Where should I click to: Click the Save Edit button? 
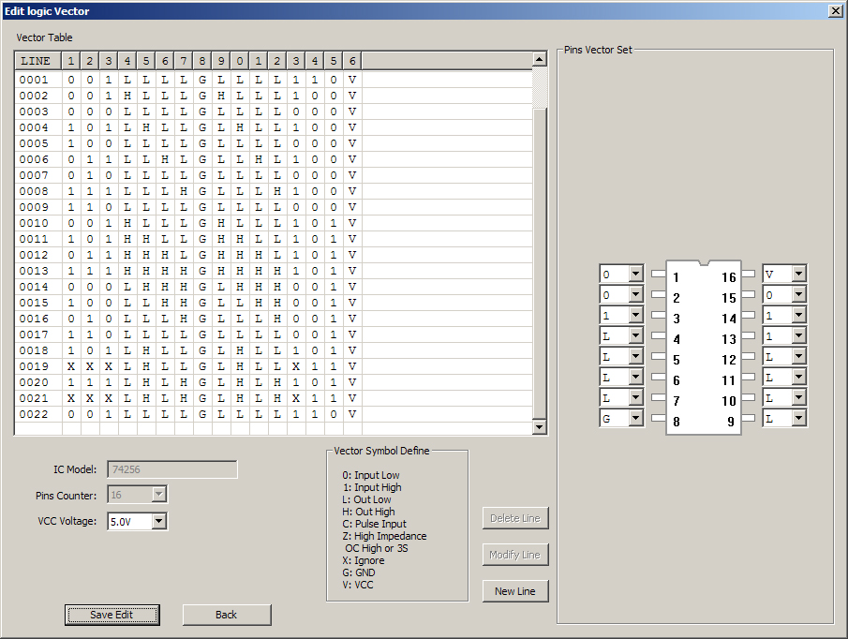point(112,615)
